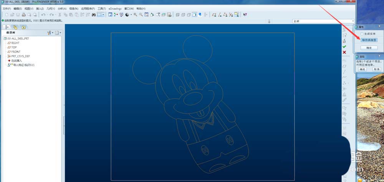The height and width of the screenshot is (182, 384).
Task: Open the 工具(T) menu
Action: click(x=102, y=8)
